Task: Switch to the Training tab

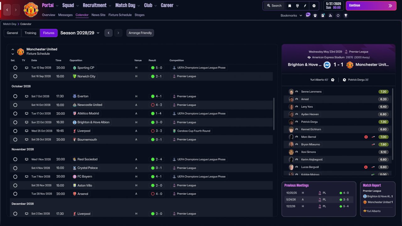Action: click(30, 33)
